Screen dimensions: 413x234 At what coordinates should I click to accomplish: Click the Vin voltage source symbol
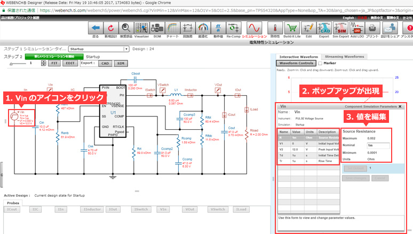(14, 116)
